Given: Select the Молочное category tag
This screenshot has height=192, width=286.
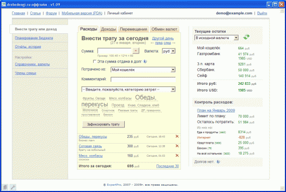Looking at the screenshot, I should 90,110.
